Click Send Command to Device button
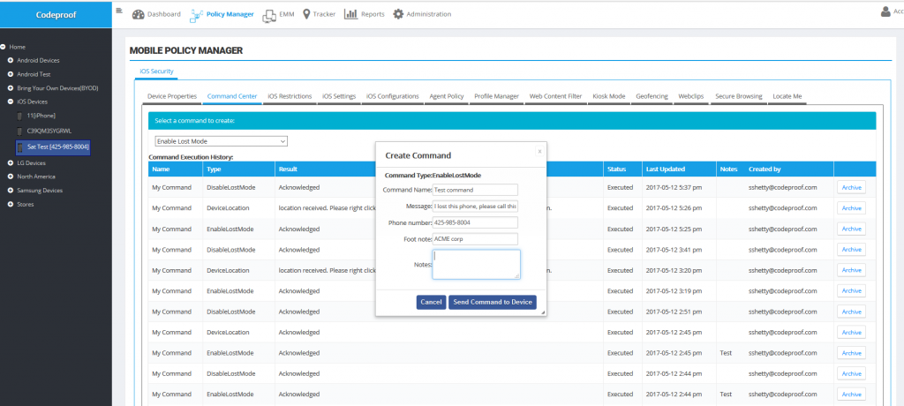Screen dimensions: 904x406 (493, 302)
